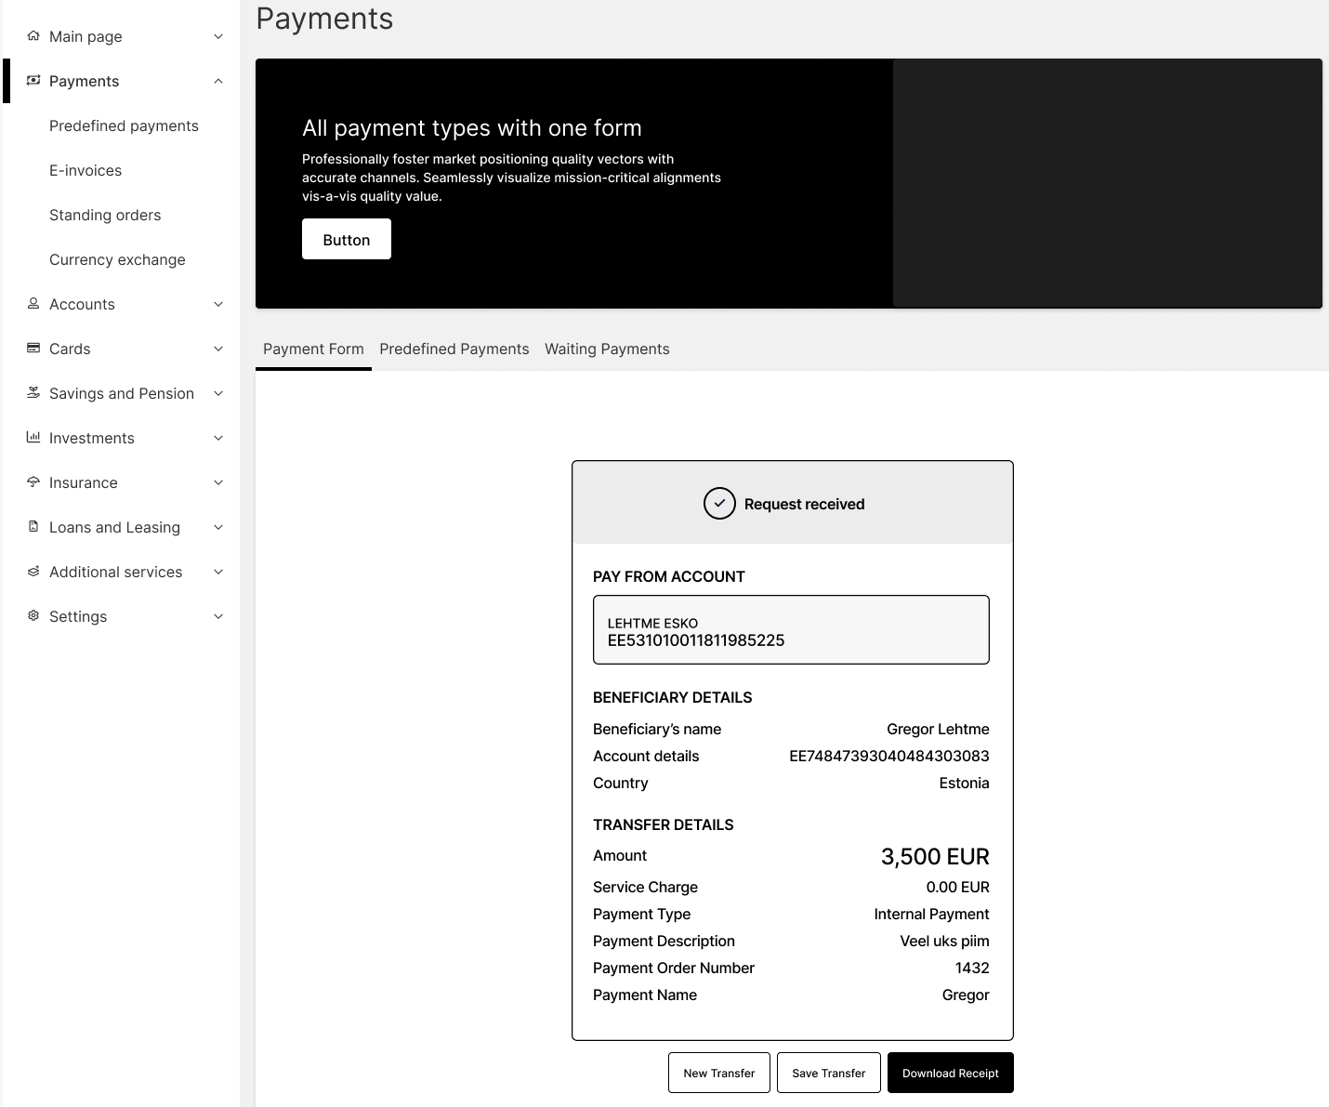Click the Payments page heading
The height and width of the screenshot is (1107, 1329).
[x=324, y=19]
